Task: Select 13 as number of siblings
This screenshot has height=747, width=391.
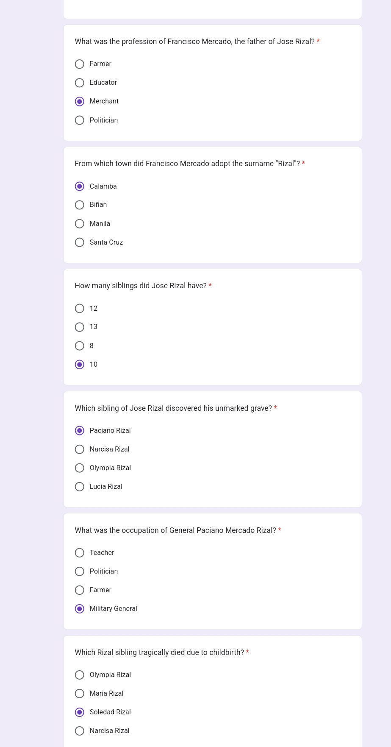Action: point(80,327)
